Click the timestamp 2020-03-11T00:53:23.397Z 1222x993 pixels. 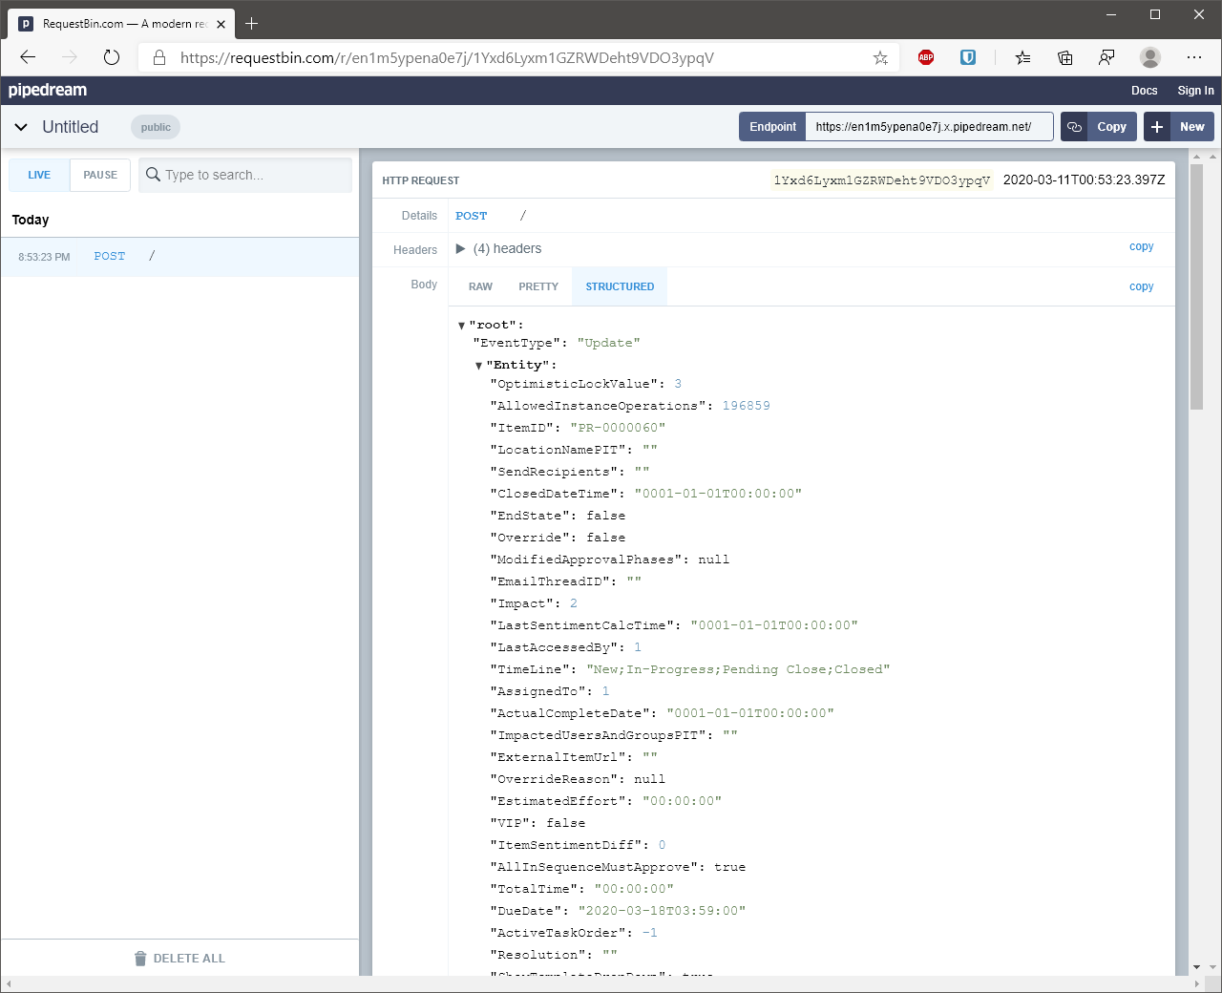(1084, 180)
